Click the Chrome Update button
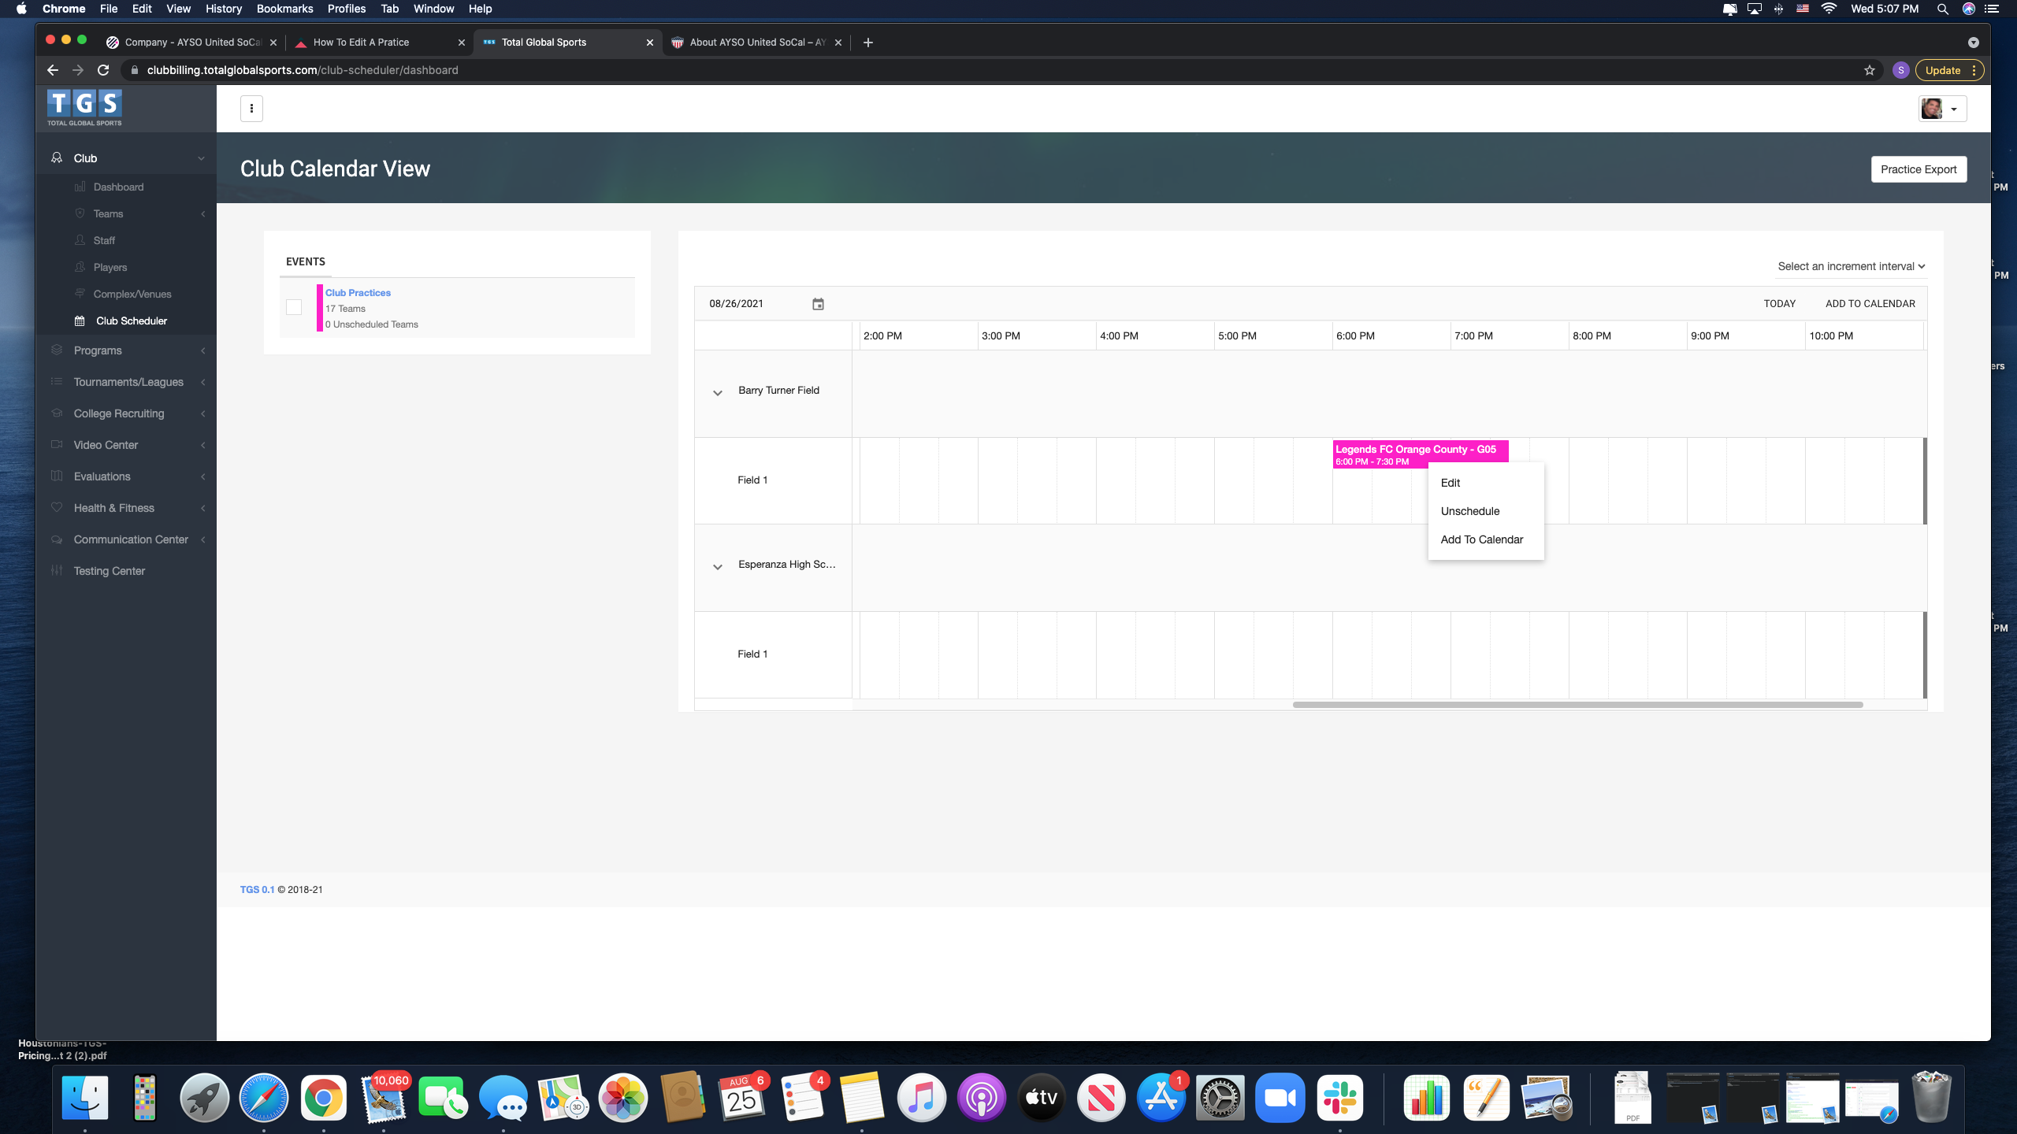Screen dimensions: 2017x1134 pos(1949,70)
